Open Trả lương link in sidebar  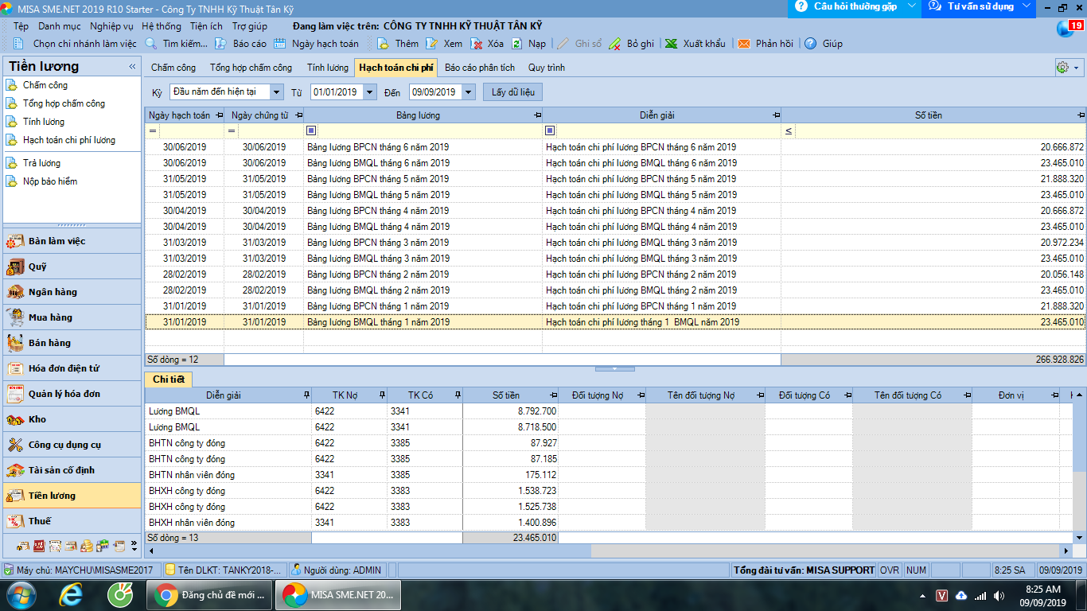41,163
